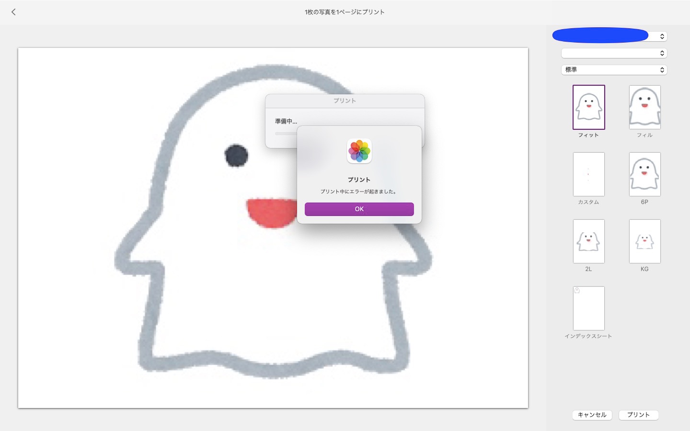This screenshot has height=431, width=690.
Task: Dismiss the print error with OK
Action: tap(359, 209)
